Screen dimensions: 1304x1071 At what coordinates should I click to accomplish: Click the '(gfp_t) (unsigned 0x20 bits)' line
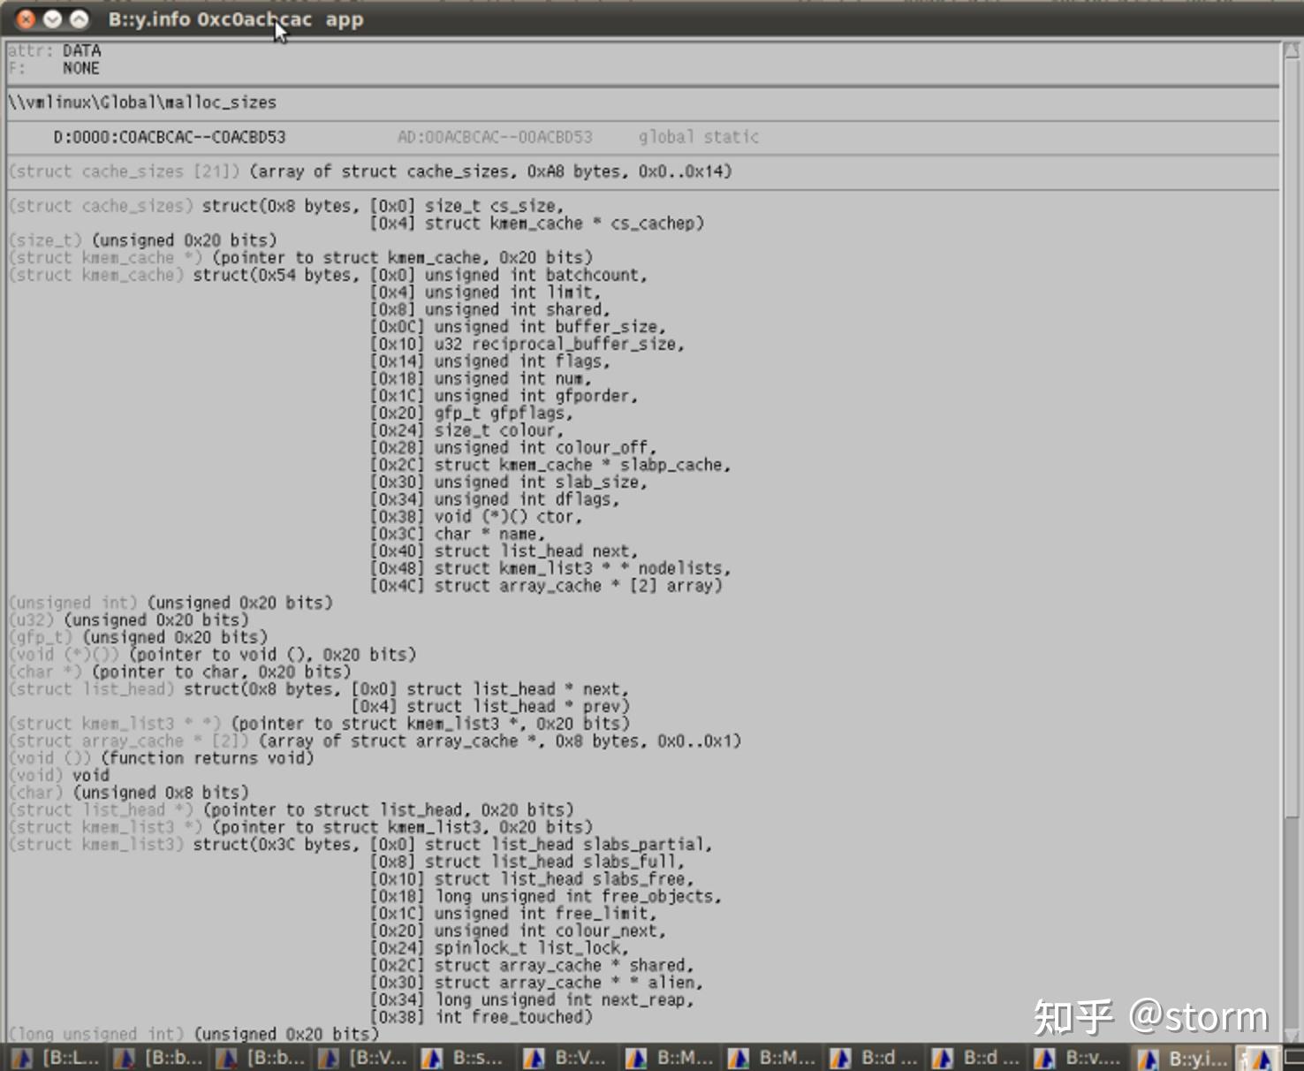point(138,637)
